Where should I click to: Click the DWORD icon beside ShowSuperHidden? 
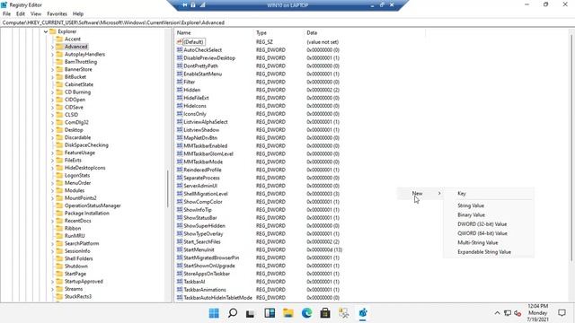180,225
